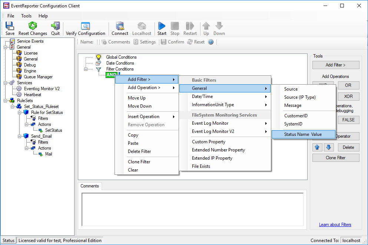The image size is (368, 245).
Task: Click inside the Comments text box
Action: [x=192, y=209]
